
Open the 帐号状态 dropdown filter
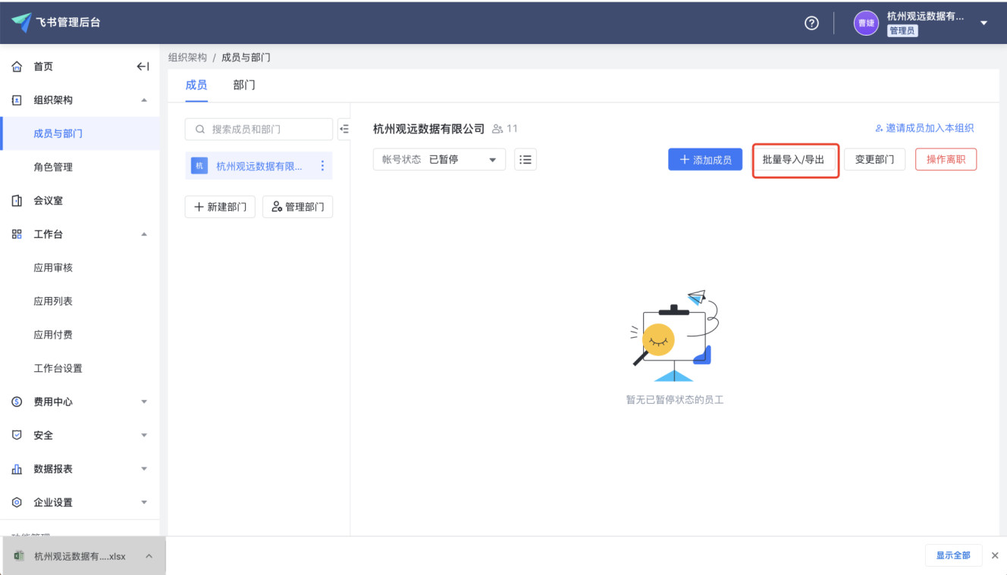439,159
